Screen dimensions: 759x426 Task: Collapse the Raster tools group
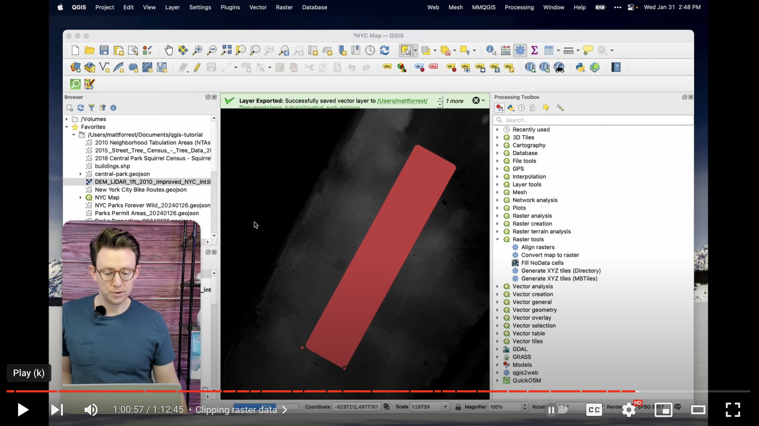pyautogui.click(x=497, y=239)
